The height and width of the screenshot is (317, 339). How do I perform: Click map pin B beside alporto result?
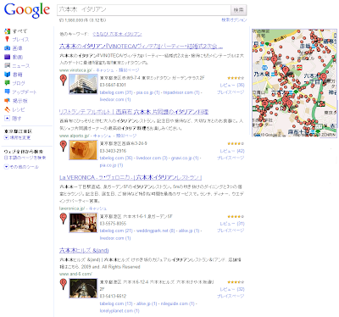click(64, 146)
